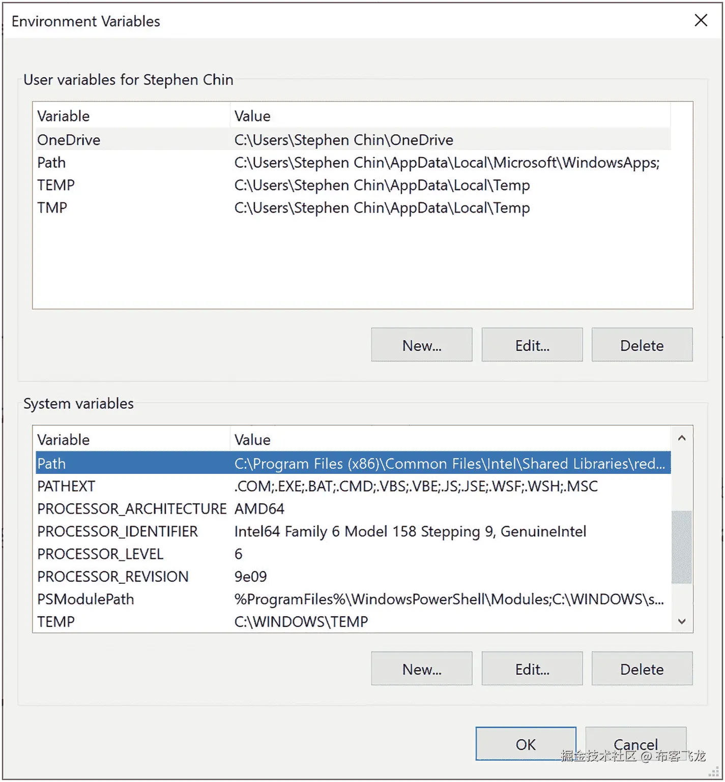Select the PATHEXT system variable
This screenshot has height=782, width=725.
[66, 487]
